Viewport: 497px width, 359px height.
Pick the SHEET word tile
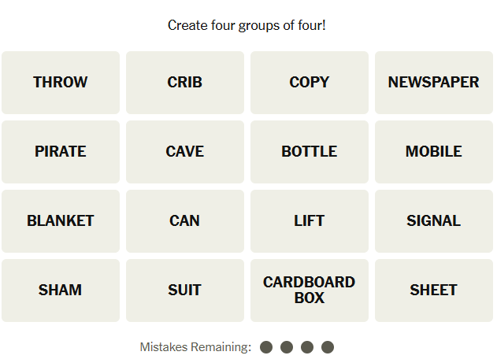click(434, 291)
